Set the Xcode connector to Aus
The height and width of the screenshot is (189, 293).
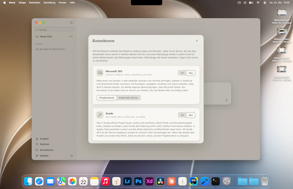click(x=190, y=115)
